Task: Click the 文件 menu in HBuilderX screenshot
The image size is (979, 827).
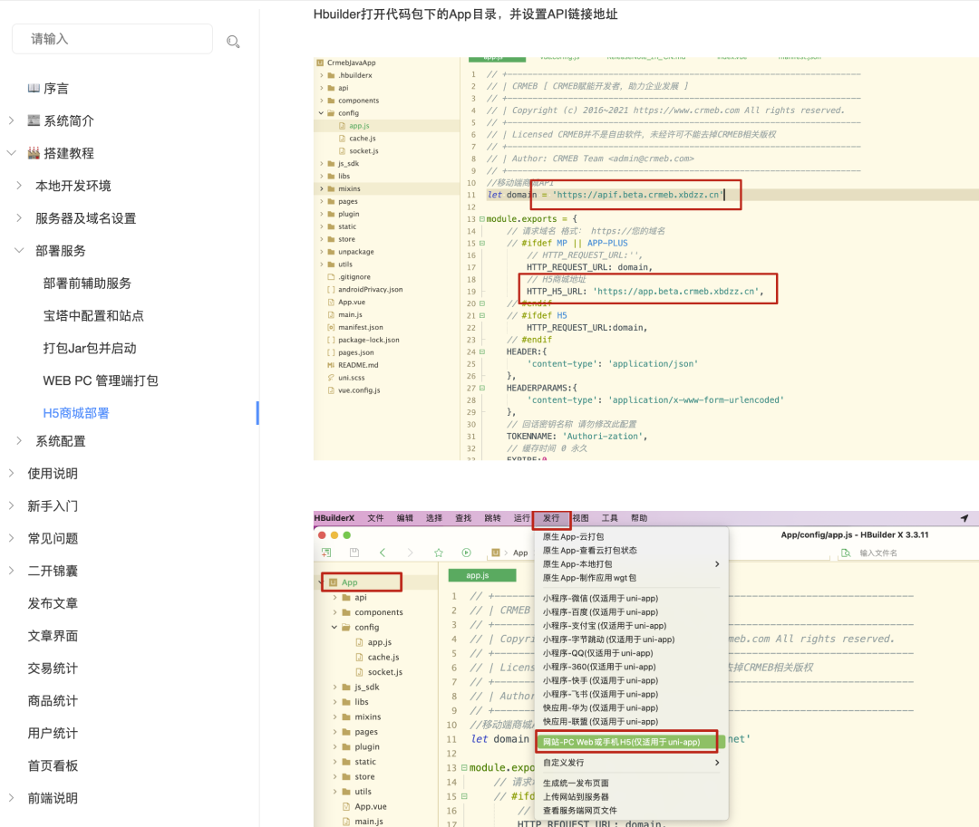Action: pyautogui.click(x=376, y=517)
